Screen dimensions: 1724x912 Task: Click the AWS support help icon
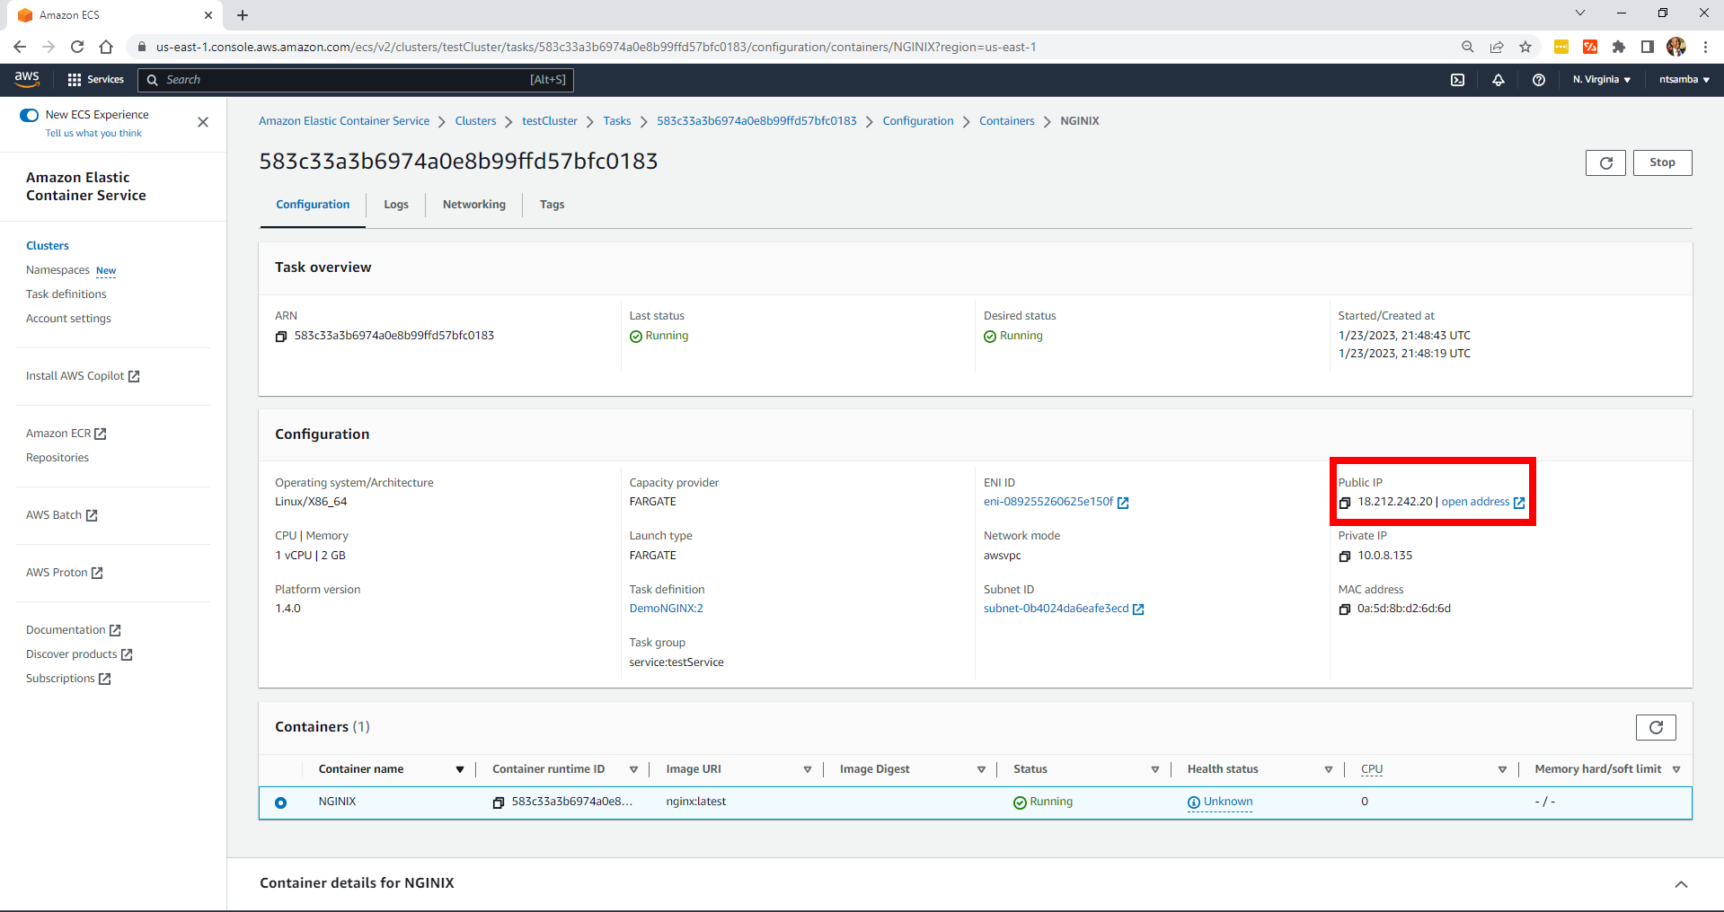[x=1538, y=80]
